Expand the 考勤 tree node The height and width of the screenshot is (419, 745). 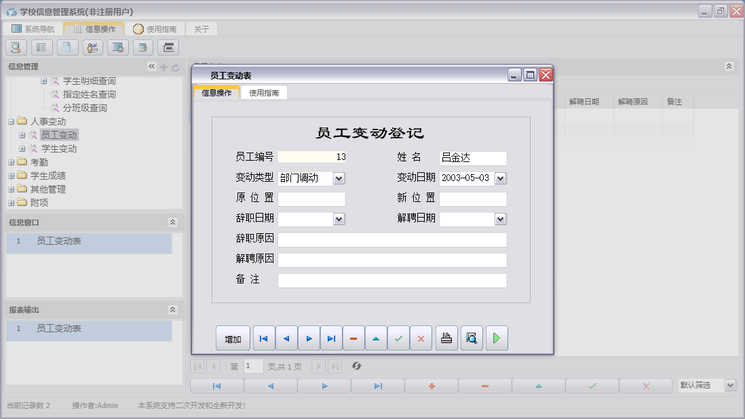(x=12, y=163)
